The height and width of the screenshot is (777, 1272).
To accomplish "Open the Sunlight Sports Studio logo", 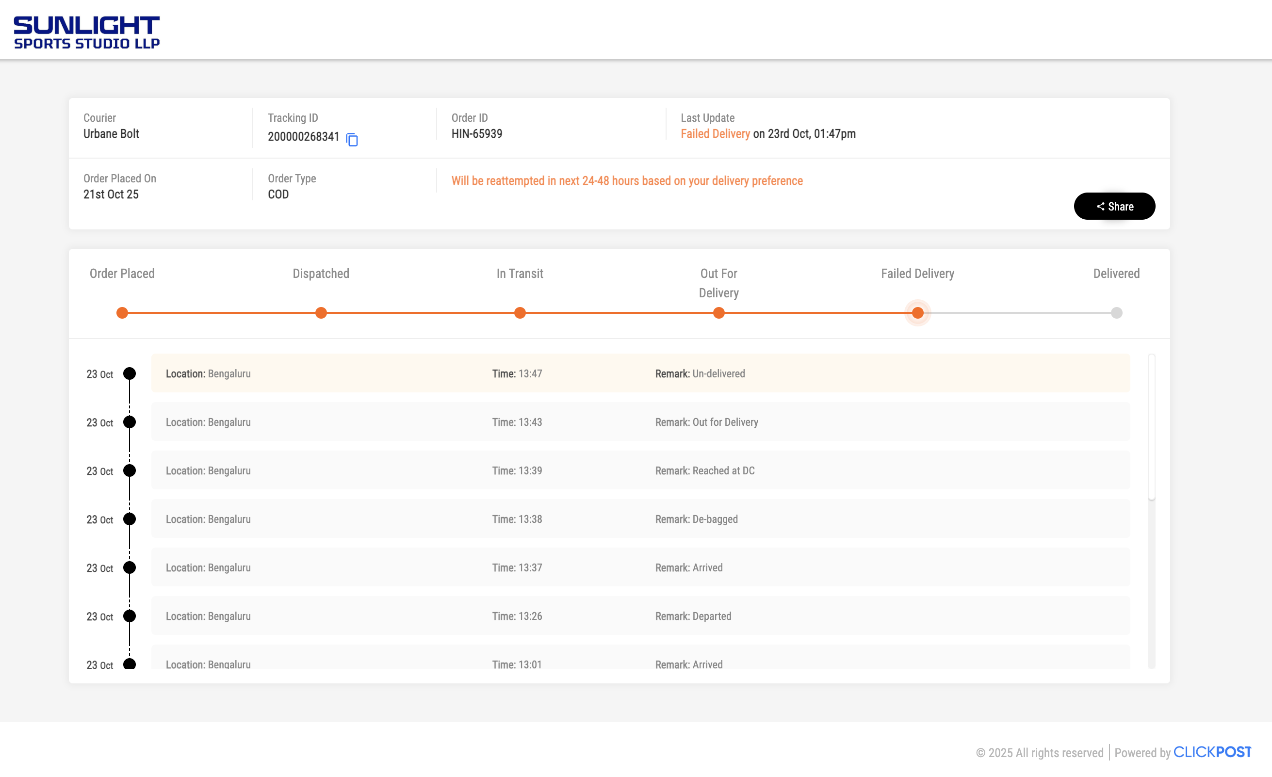I will 87,32.
